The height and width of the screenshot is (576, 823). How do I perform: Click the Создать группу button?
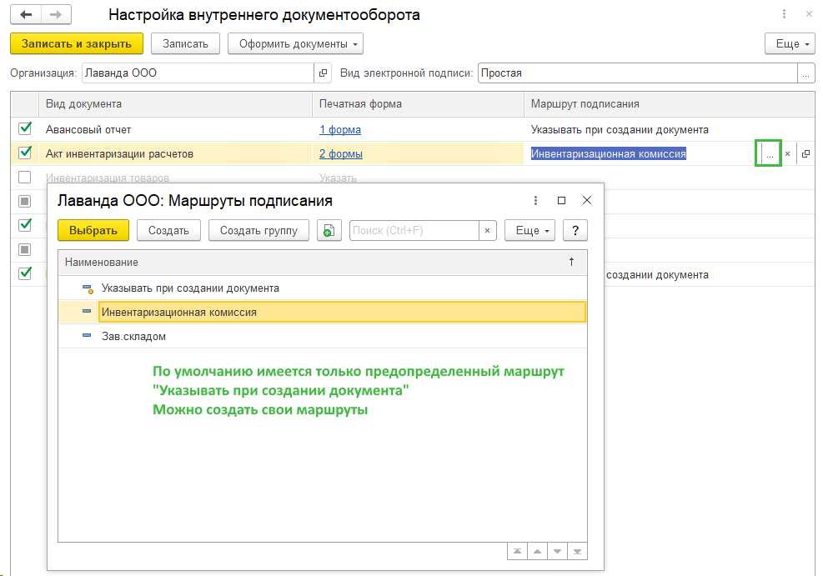point(258,230)
